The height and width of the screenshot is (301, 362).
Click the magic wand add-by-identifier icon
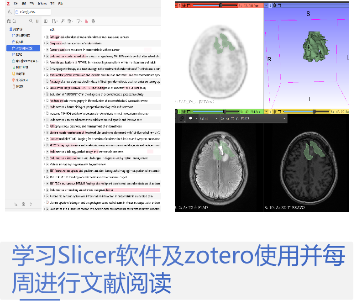tap(63, 21)
